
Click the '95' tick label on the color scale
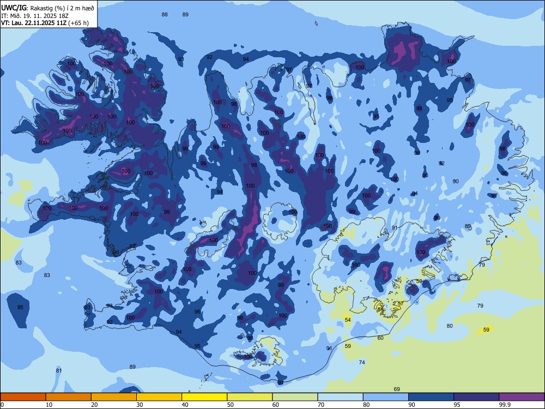click(457, 405)
